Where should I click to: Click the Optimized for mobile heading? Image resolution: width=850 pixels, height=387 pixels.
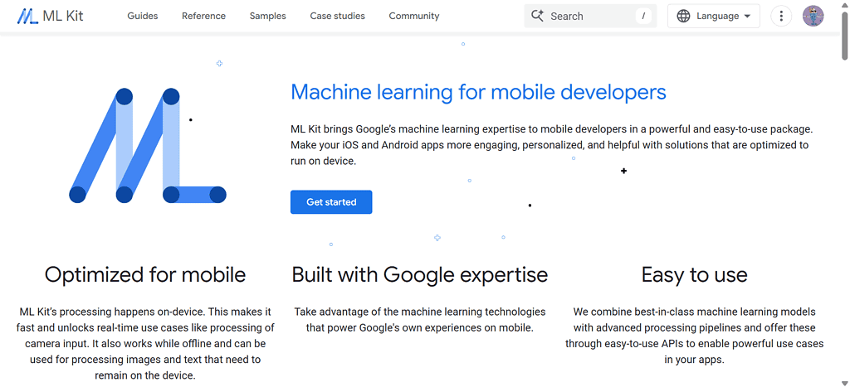pyautogui.click(x=145, y=275)
